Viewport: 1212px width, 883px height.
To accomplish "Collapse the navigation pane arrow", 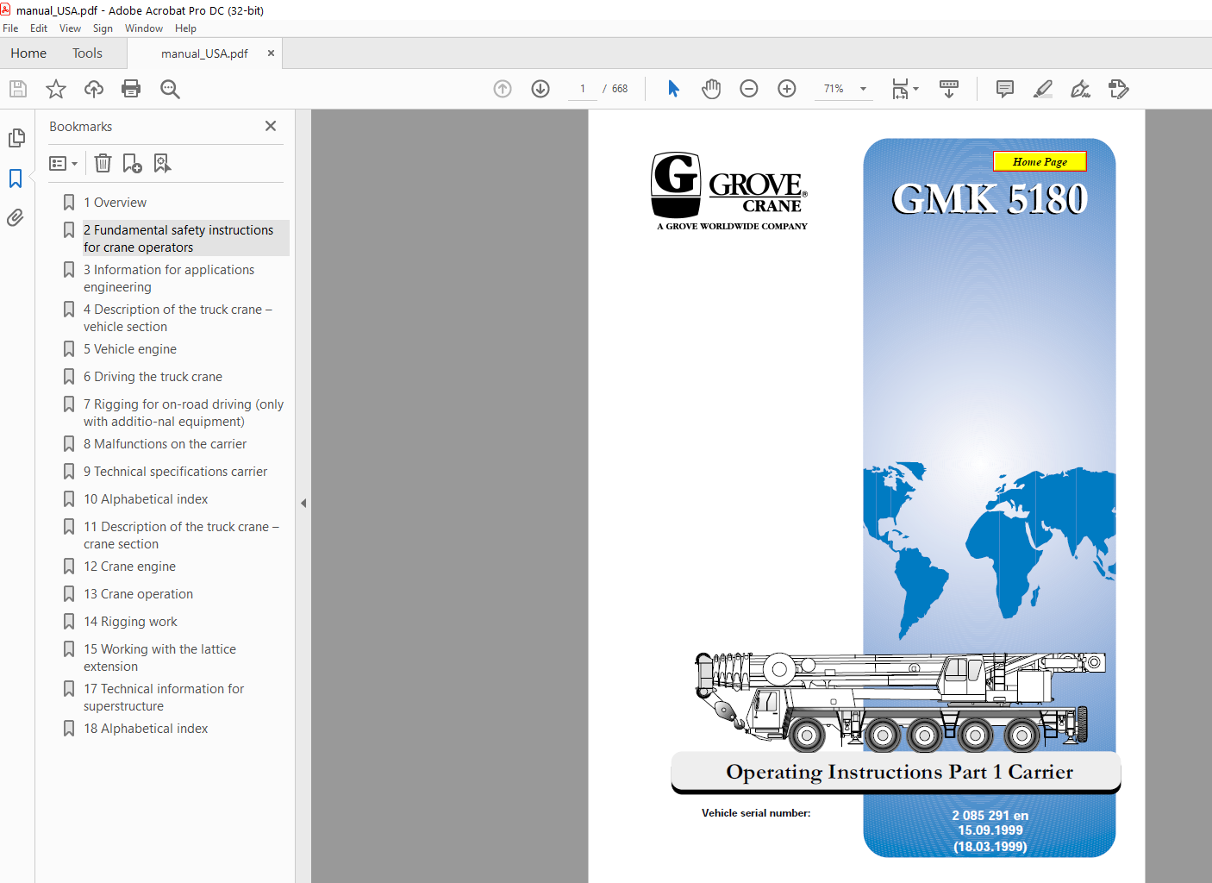I will click(x=303, y=503).
